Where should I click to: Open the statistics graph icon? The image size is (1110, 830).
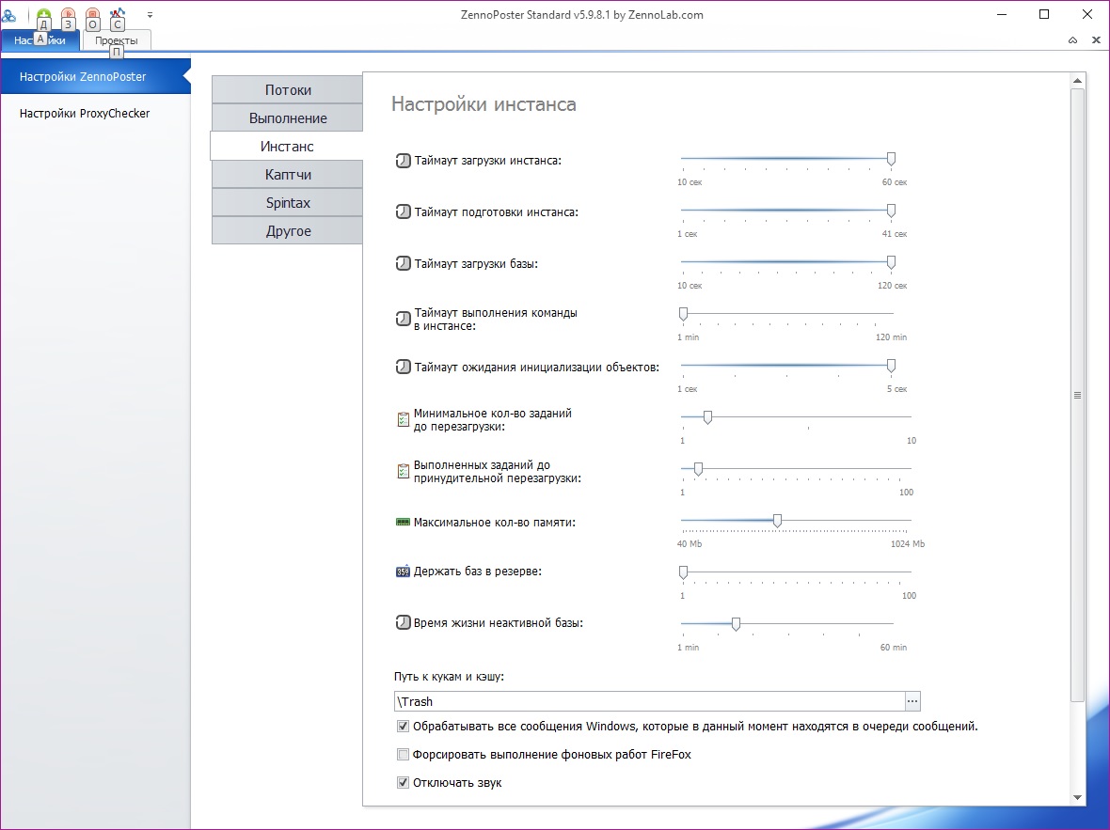118,14
